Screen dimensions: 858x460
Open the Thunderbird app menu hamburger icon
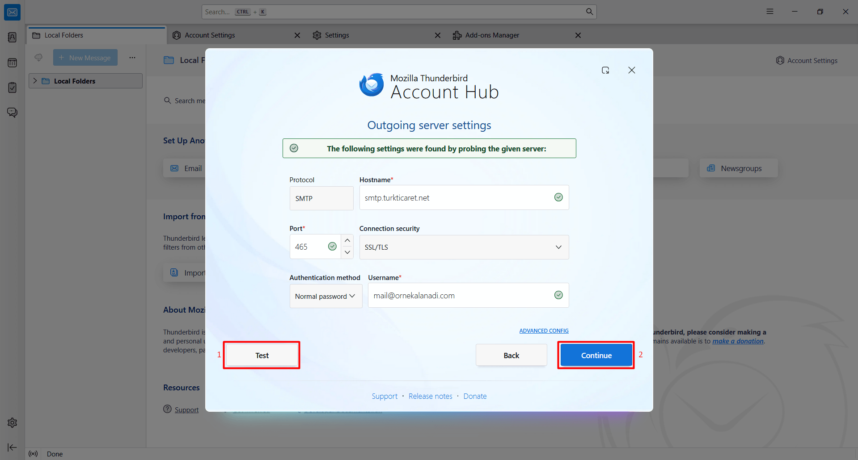click(x=769, y=12)
